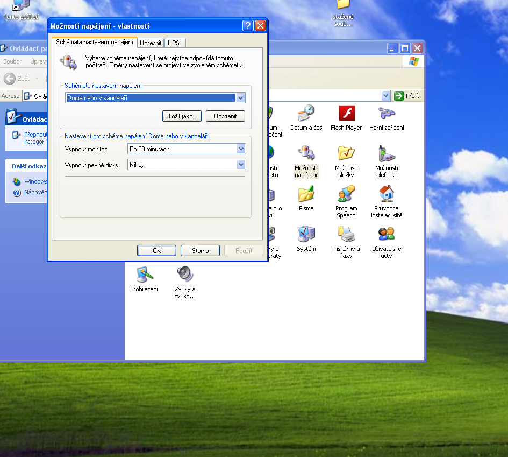This screenshot has height=457, width=508.
Task: Click the Uložit jako button
Action: (x=181, y=116)
